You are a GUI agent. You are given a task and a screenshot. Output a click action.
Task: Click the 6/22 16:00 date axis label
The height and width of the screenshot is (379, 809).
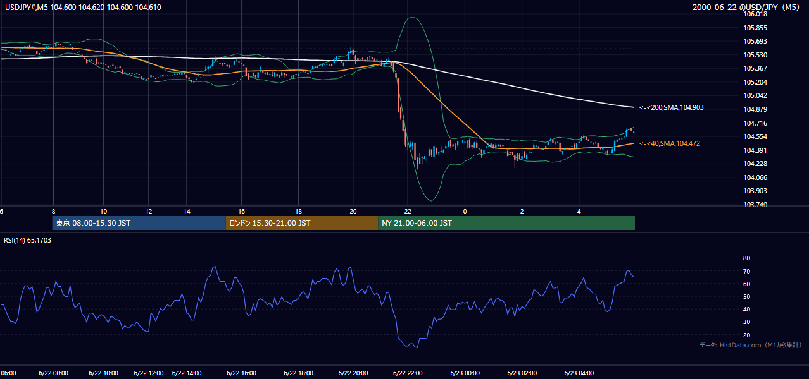[x=242, y=373]
